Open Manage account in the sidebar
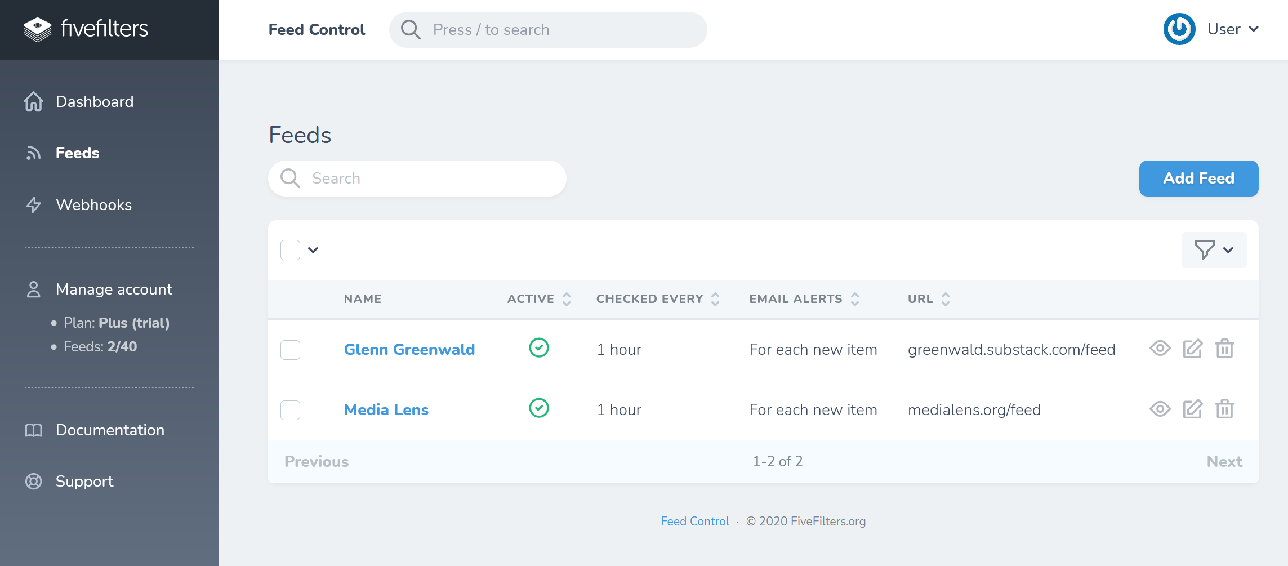The image size is (1288, 566). click(114, 289)
